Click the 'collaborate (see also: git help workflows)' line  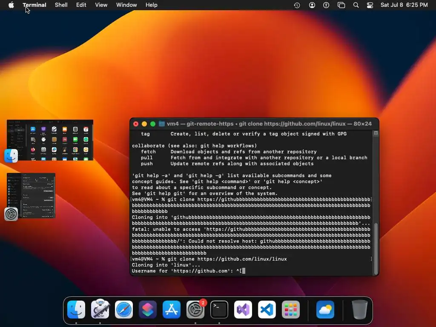tap(194, 146)
